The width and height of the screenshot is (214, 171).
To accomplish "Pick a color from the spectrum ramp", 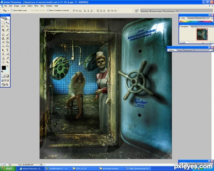I will [x=196, y=21].
